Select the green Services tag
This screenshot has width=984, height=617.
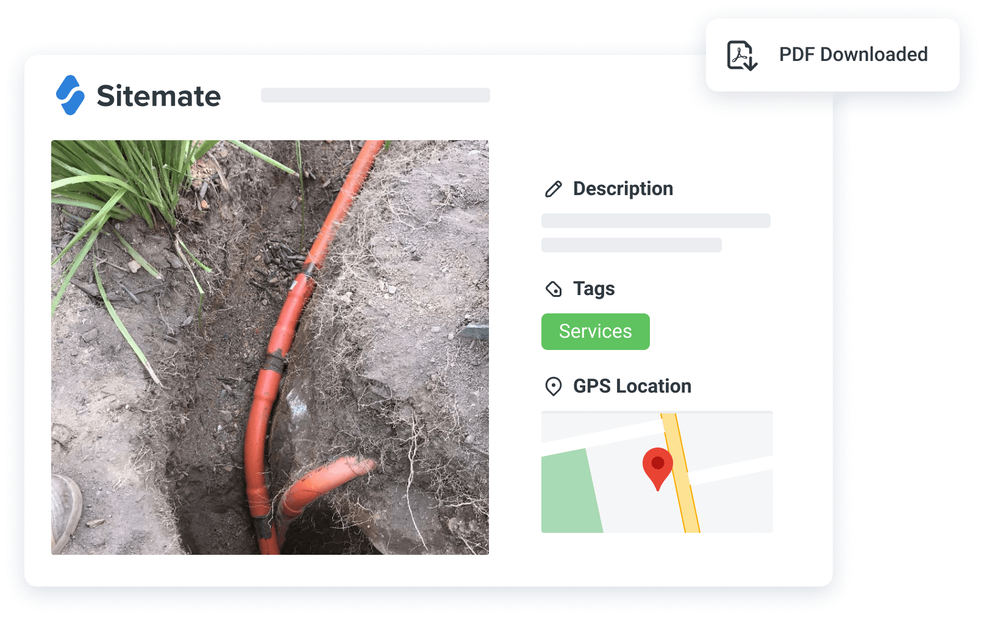tap(596, 332)
